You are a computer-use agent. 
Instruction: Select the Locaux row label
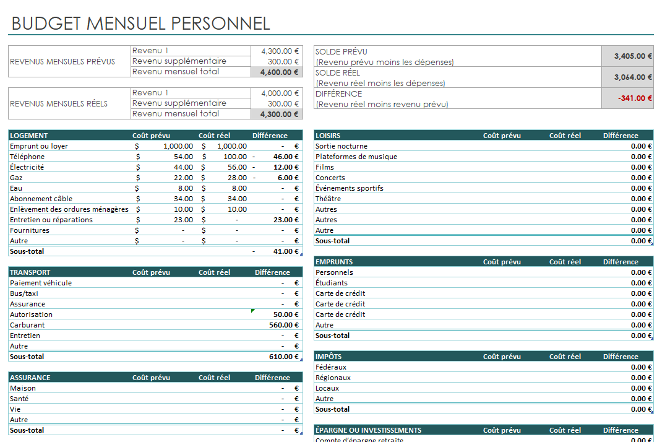tap(327, 388)
